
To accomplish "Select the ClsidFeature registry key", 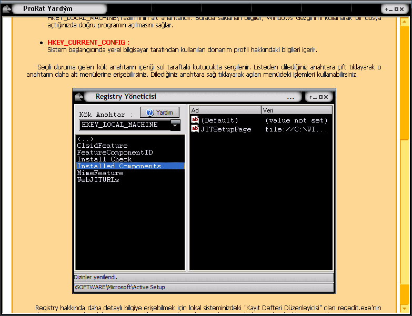I will click(102, 146).
